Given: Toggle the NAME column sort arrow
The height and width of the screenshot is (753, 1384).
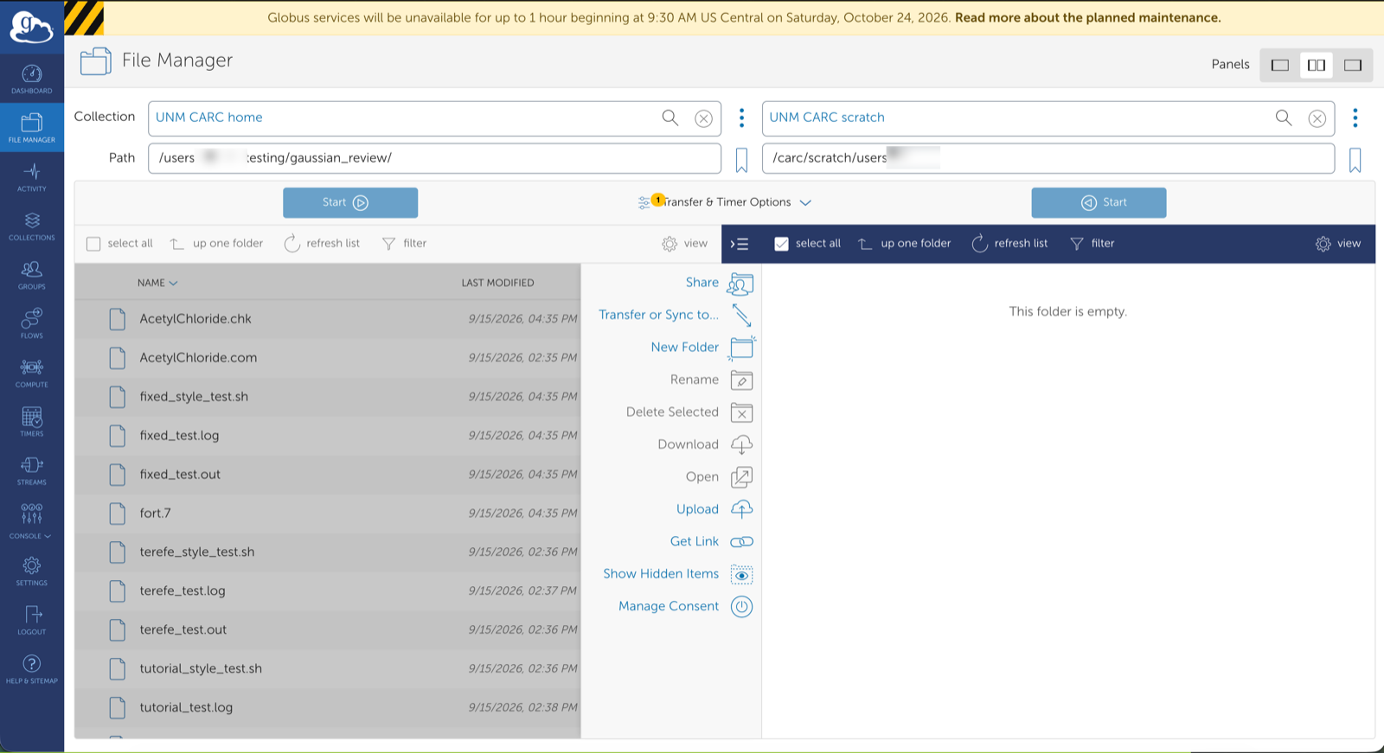Looking at the screenshot, I should [173, 284].
